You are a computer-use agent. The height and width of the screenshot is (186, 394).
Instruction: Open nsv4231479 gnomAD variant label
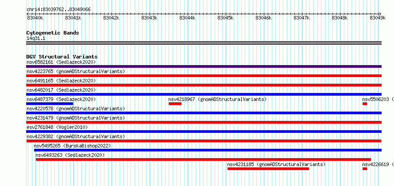tap(76, 118)
